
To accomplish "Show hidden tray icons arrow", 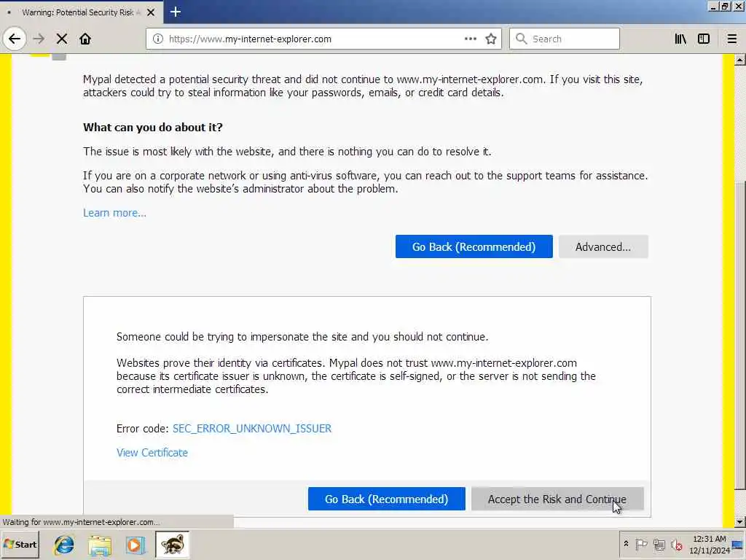I will 626,544.
